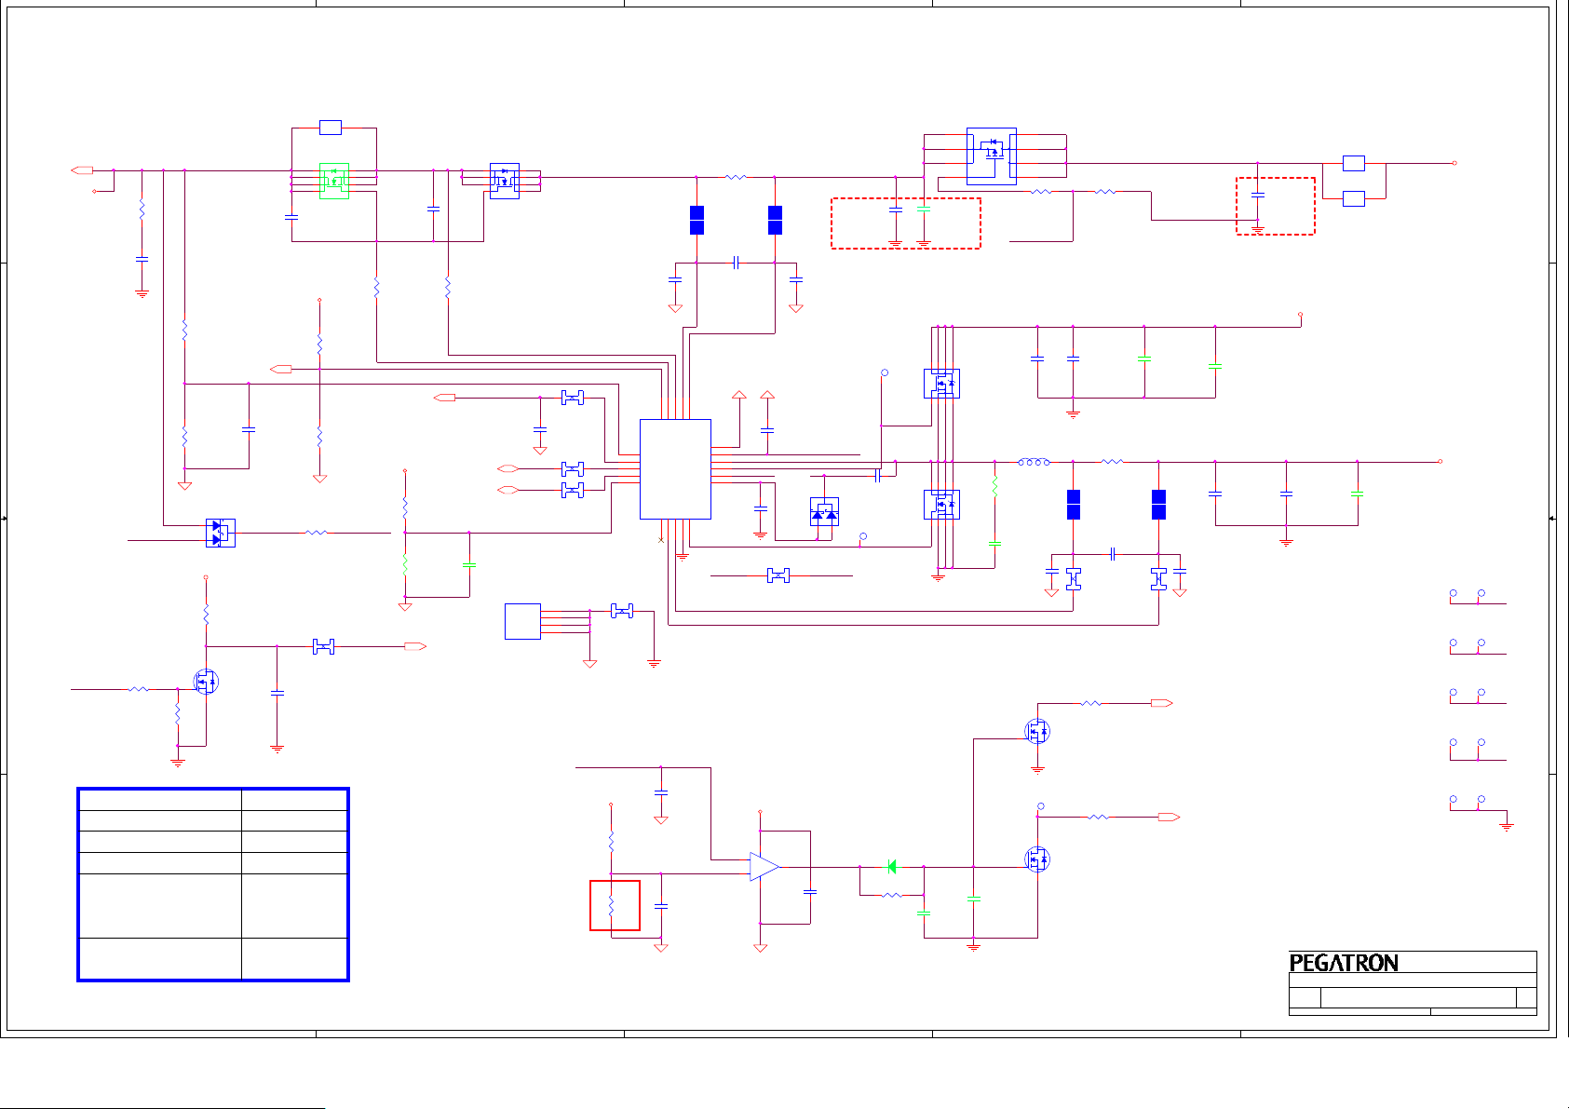
Task: Click the green diode symbol
Action: coord(891,867)
